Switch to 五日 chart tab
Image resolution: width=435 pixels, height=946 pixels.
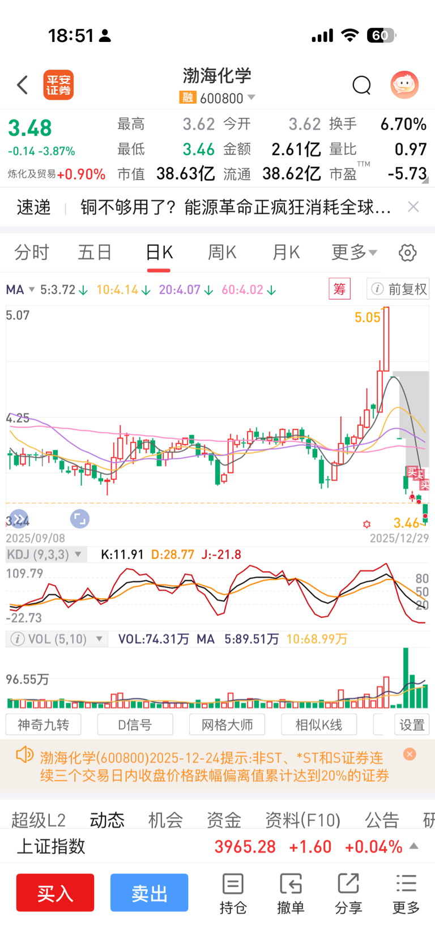pyautogui.click(x=95, y=252)
